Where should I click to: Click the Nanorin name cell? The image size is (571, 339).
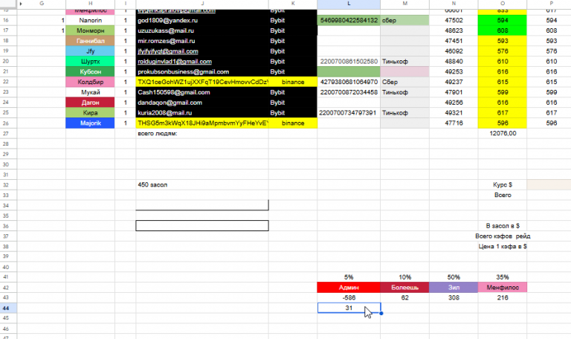pos(90,20)
